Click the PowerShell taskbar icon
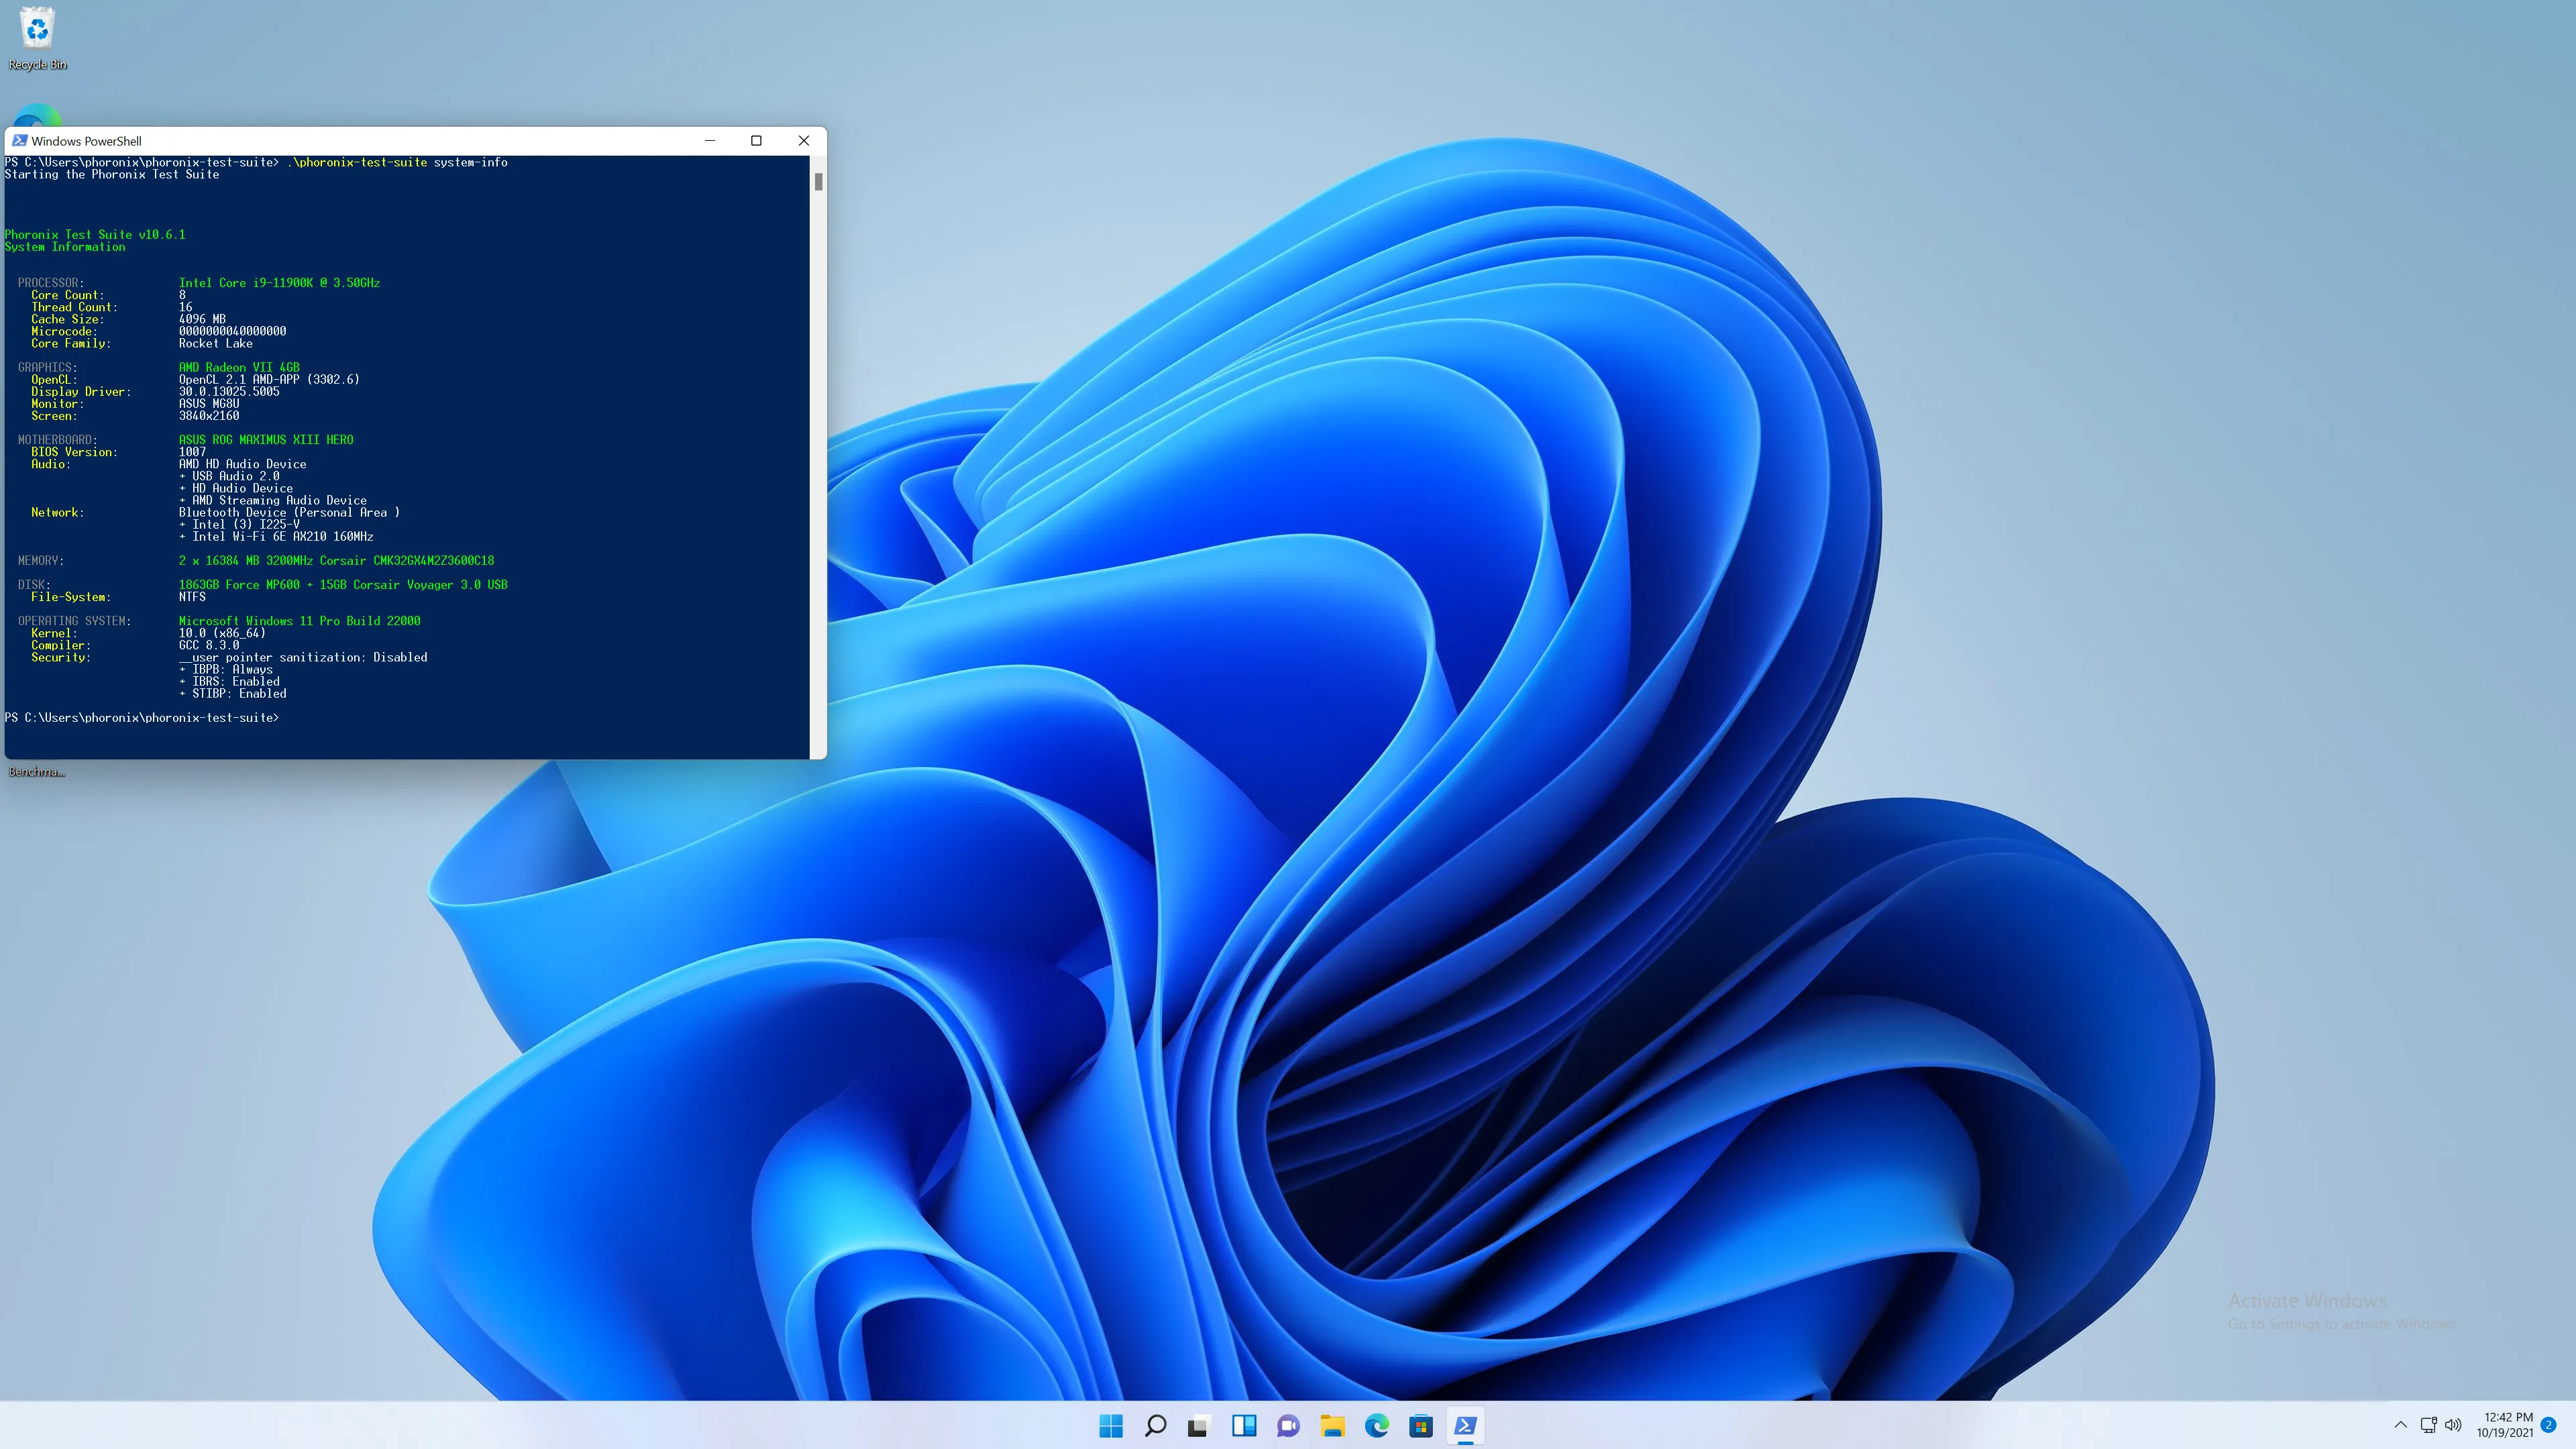Image resolution: width=2576 pixels, height=1449 pixels. (x=1465, y=1426)
